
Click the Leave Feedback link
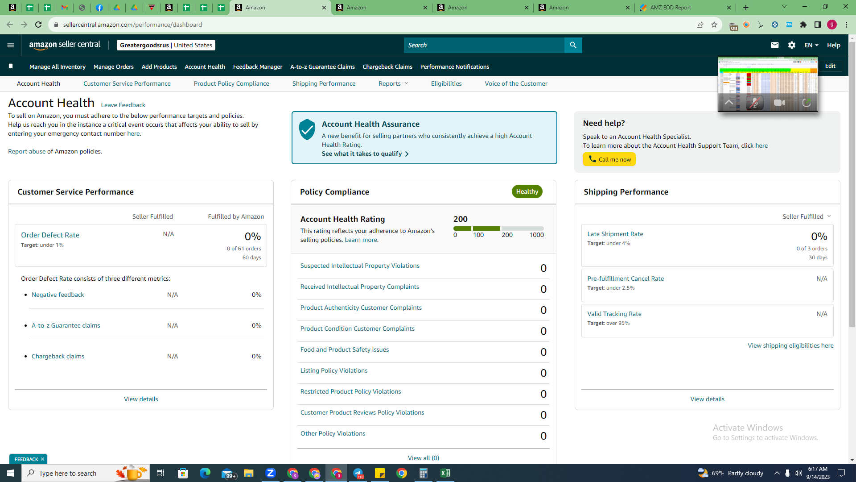coord(123,105)
